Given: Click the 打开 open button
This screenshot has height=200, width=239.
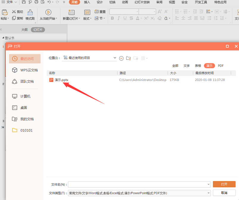Looking at the screenshot, I should click(224, 184).
